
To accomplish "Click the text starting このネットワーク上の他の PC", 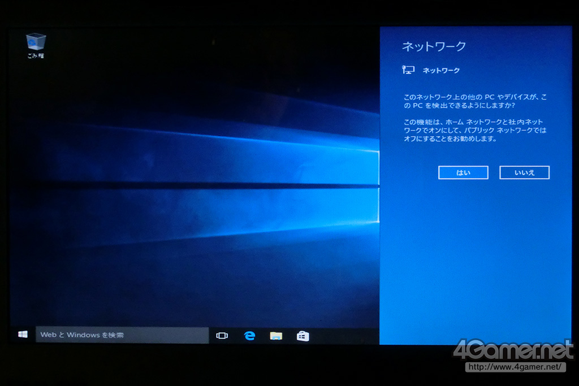I will click(x=475, y=101).
